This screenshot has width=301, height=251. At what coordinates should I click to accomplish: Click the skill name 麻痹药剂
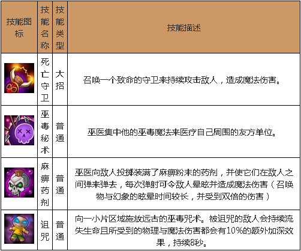[45, 184]
